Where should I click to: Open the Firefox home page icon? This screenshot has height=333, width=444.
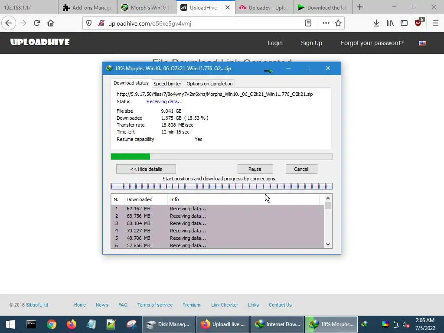pyautogui.click(x=51, y=23)
